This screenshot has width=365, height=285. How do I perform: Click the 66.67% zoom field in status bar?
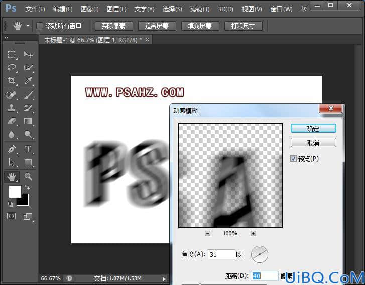[51, 278]
